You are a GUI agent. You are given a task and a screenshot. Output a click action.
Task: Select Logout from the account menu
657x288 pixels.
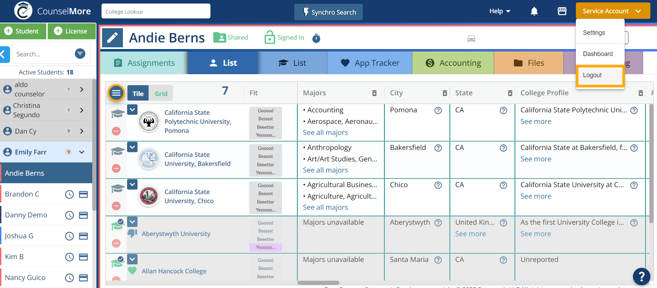(x=600, y=75)
